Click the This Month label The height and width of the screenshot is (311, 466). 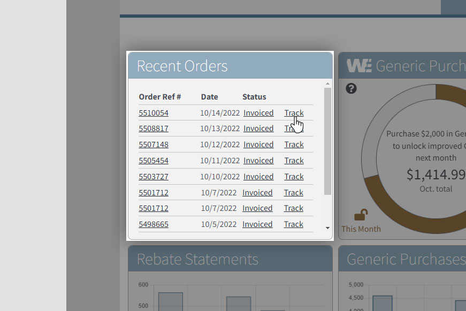(361, 229)
